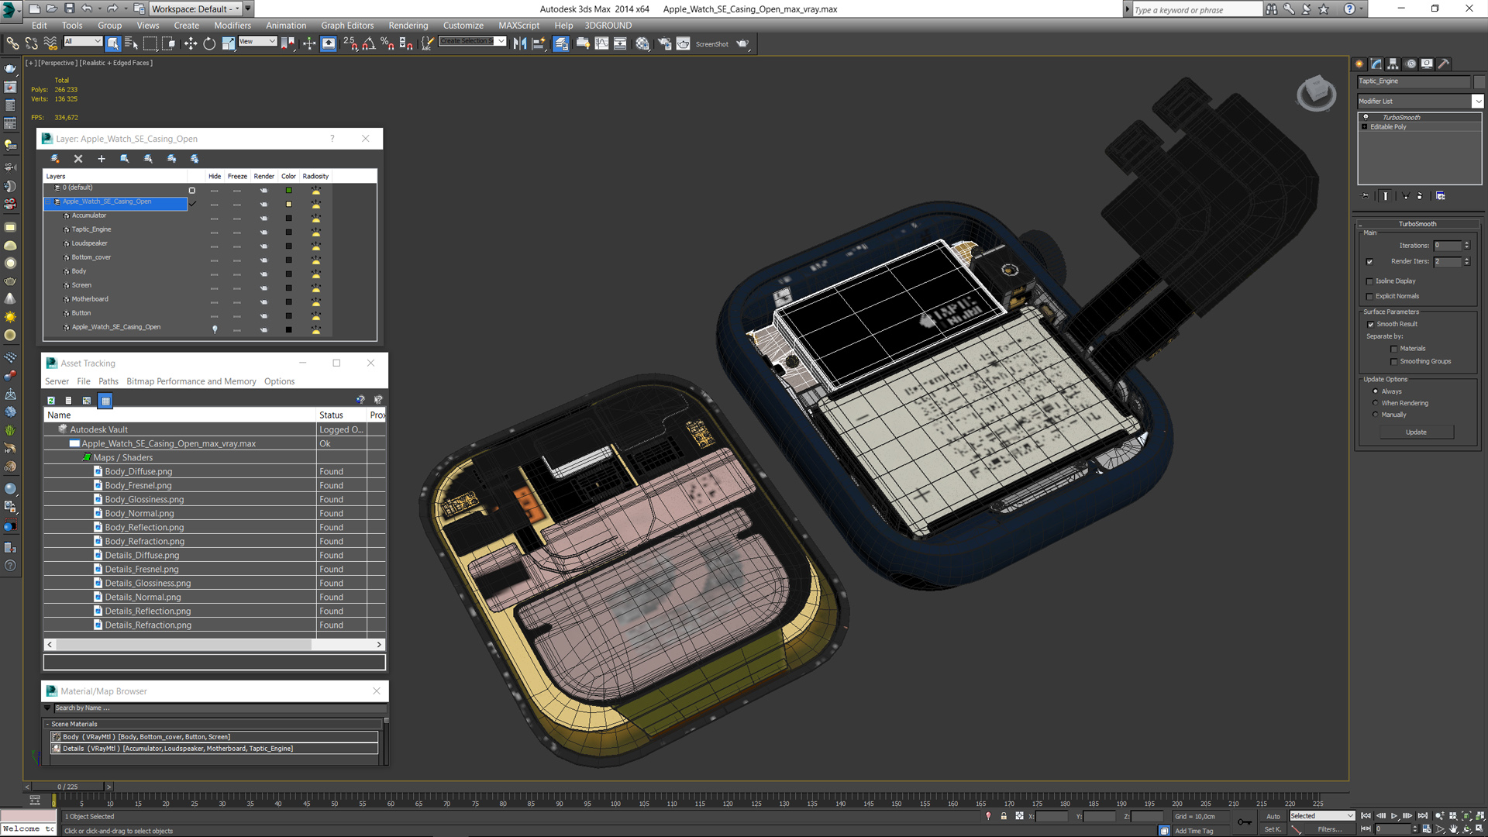Open the reference coordinate View dropdown
Screen dimensions: 1488x837
pyautogui.click(x=257, y=42)
